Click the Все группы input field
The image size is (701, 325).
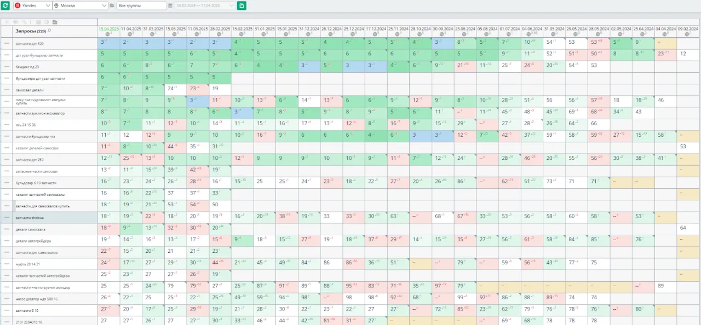pos(141,5)
